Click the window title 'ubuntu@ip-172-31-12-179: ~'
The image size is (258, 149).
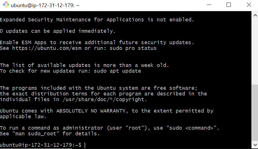(x=45, y=5)
